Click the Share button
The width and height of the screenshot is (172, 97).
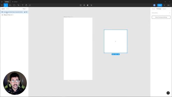(x=160, y=5)
